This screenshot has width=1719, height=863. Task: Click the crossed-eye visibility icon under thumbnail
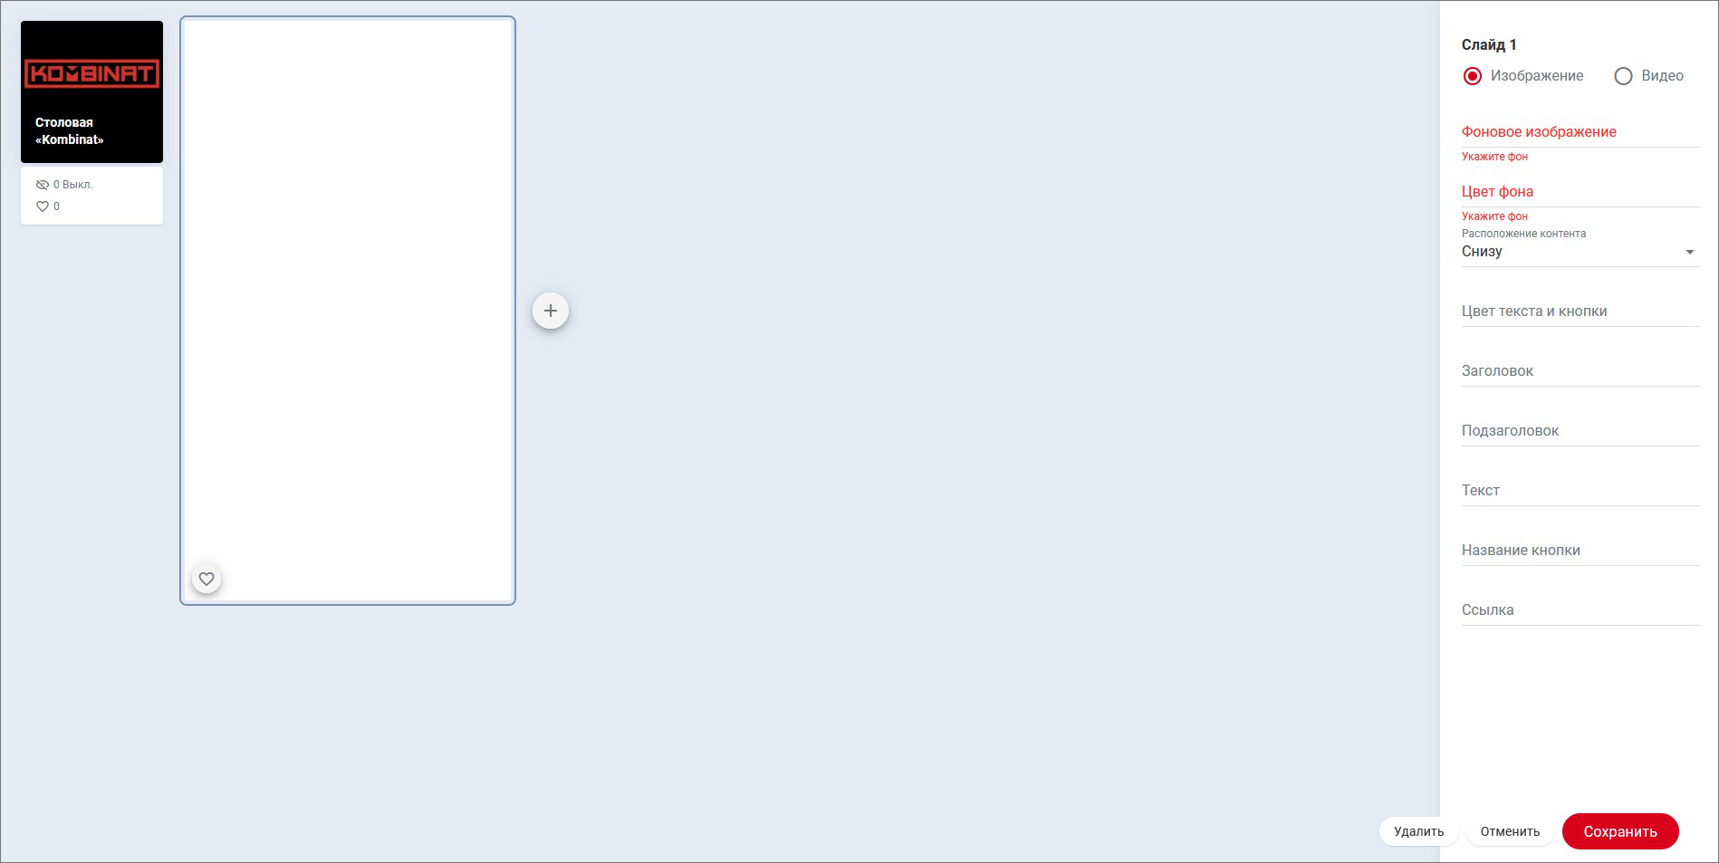tap(43, 185)
